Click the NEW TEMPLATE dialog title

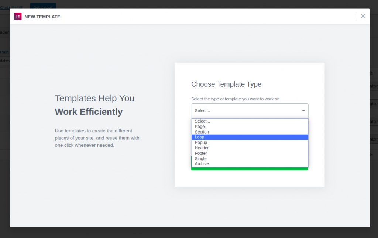(42, 17)
